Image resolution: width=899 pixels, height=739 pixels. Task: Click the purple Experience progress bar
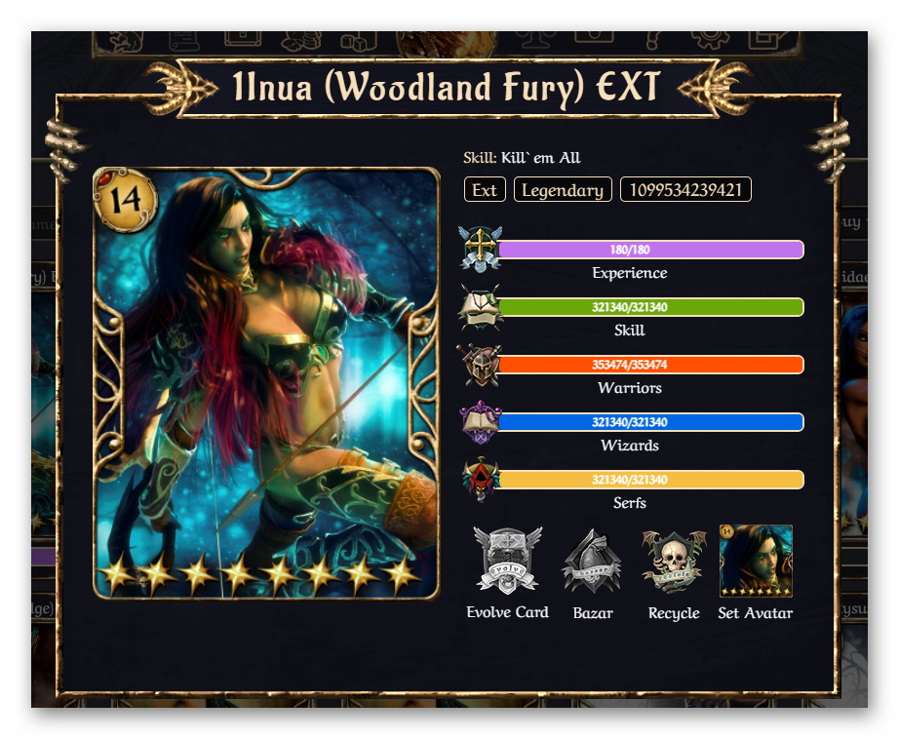tap(650, 250)
